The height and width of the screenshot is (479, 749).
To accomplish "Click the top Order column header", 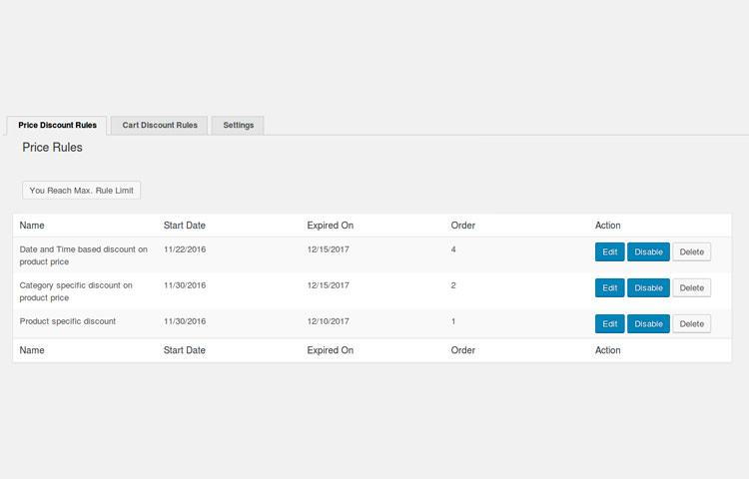I will pos(462,226).
